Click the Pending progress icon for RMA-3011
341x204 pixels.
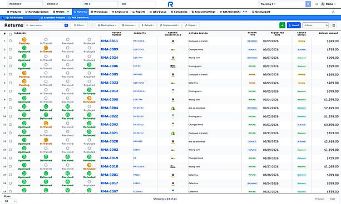pos(24,39)
